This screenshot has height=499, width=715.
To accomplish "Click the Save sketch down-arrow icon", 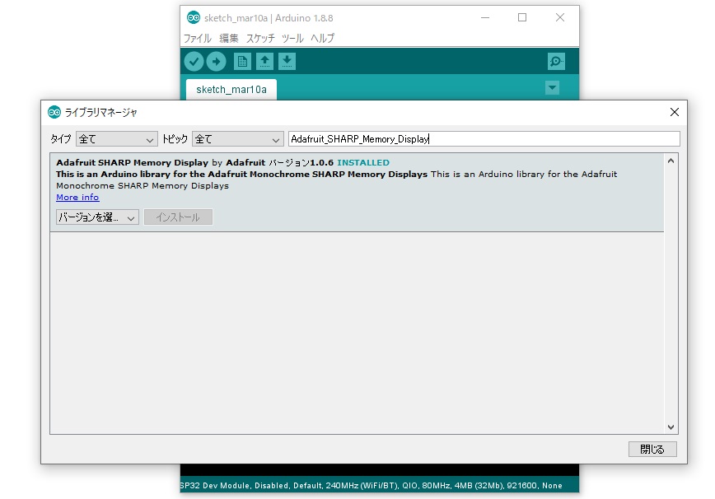I will (287, 61).
